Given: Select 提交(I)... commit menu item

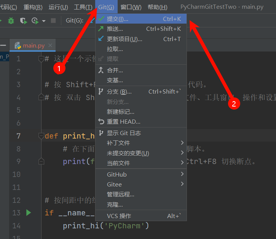Looking at the screenshot, I should click(141, 19).
